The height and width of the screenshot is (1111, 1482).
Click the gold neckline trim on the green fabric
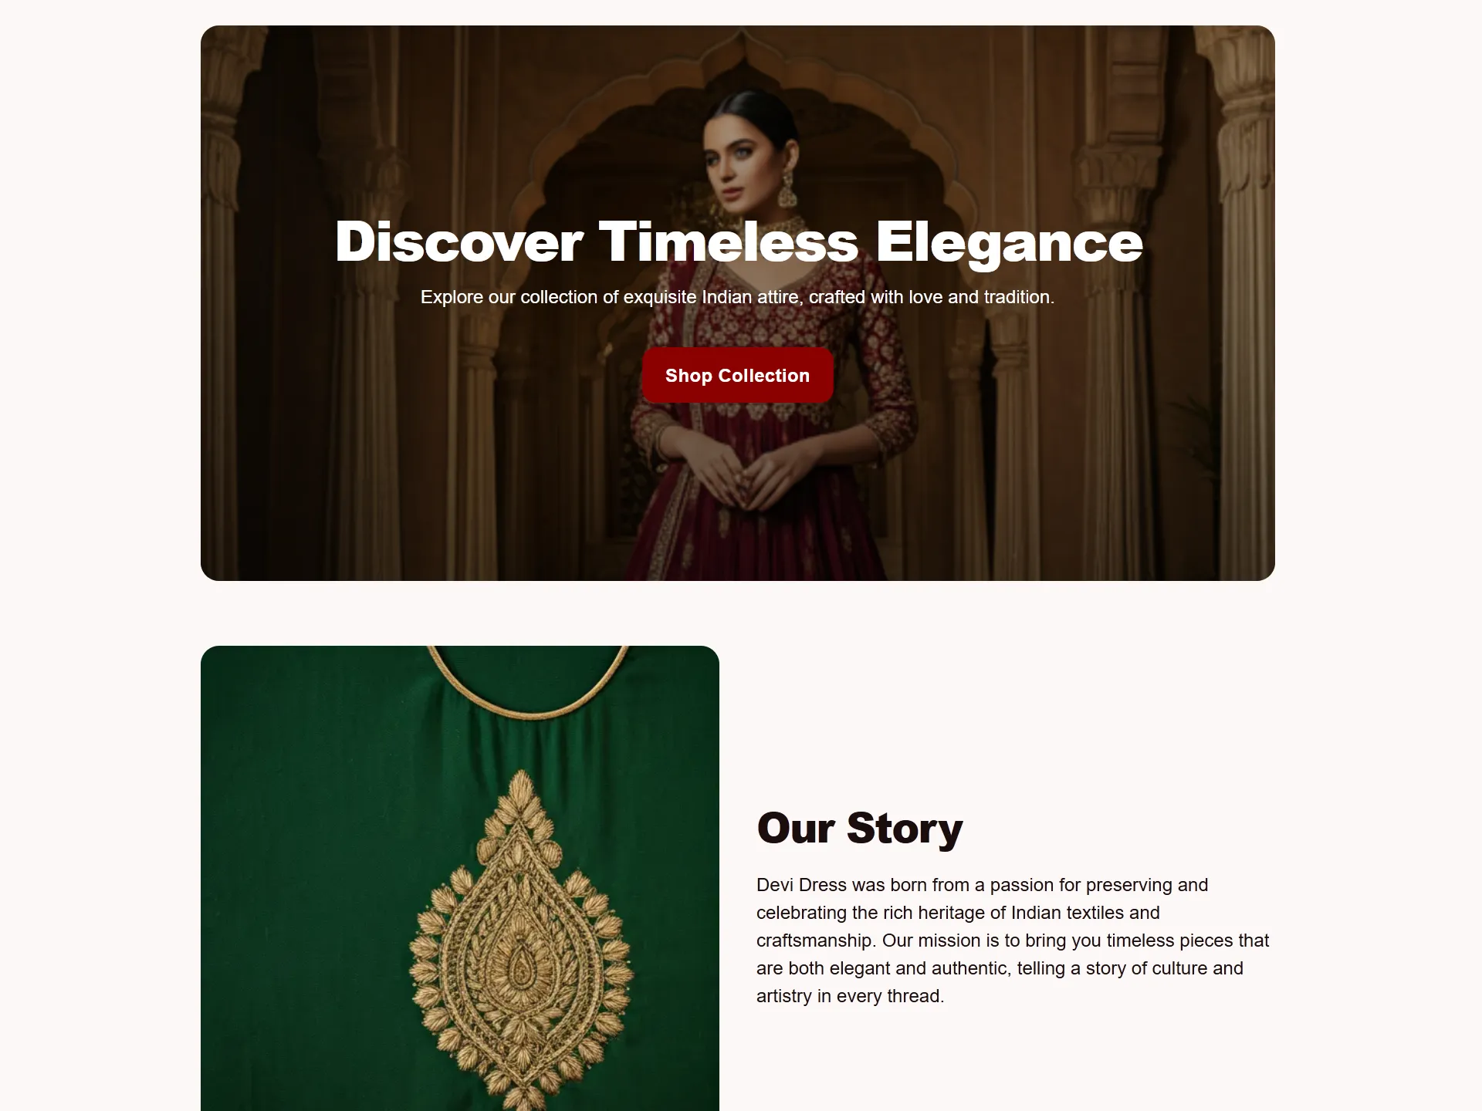click(529, 683)
